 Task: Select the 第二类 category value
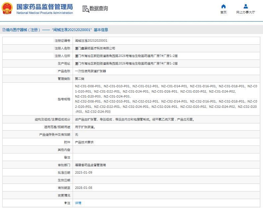point(80,79)
